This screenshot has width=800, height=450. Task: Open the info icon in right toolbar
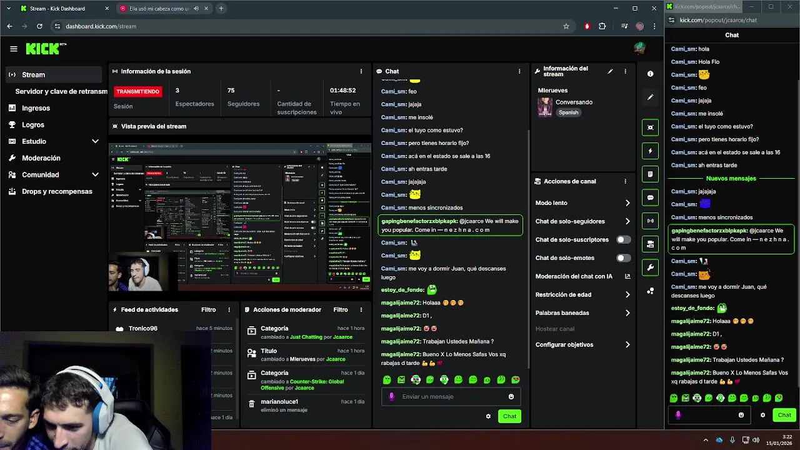coord(650,74)
